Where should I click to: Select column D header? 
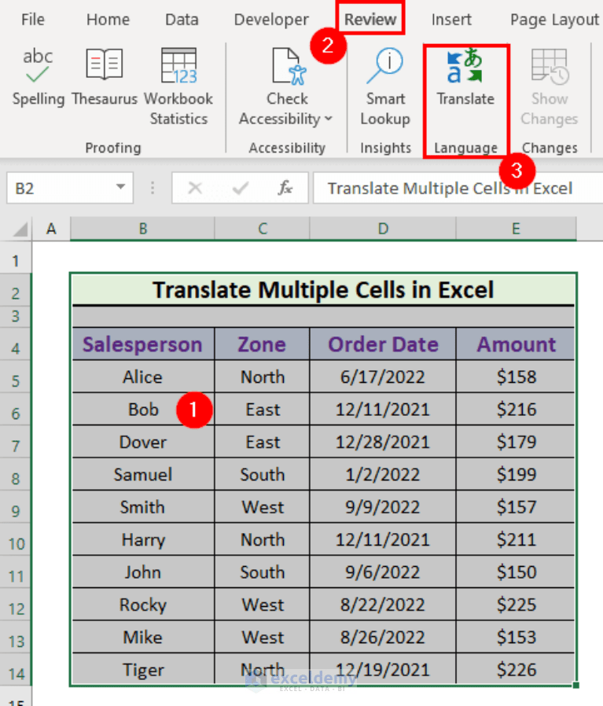pyautogui.click(x=383, y=229)
